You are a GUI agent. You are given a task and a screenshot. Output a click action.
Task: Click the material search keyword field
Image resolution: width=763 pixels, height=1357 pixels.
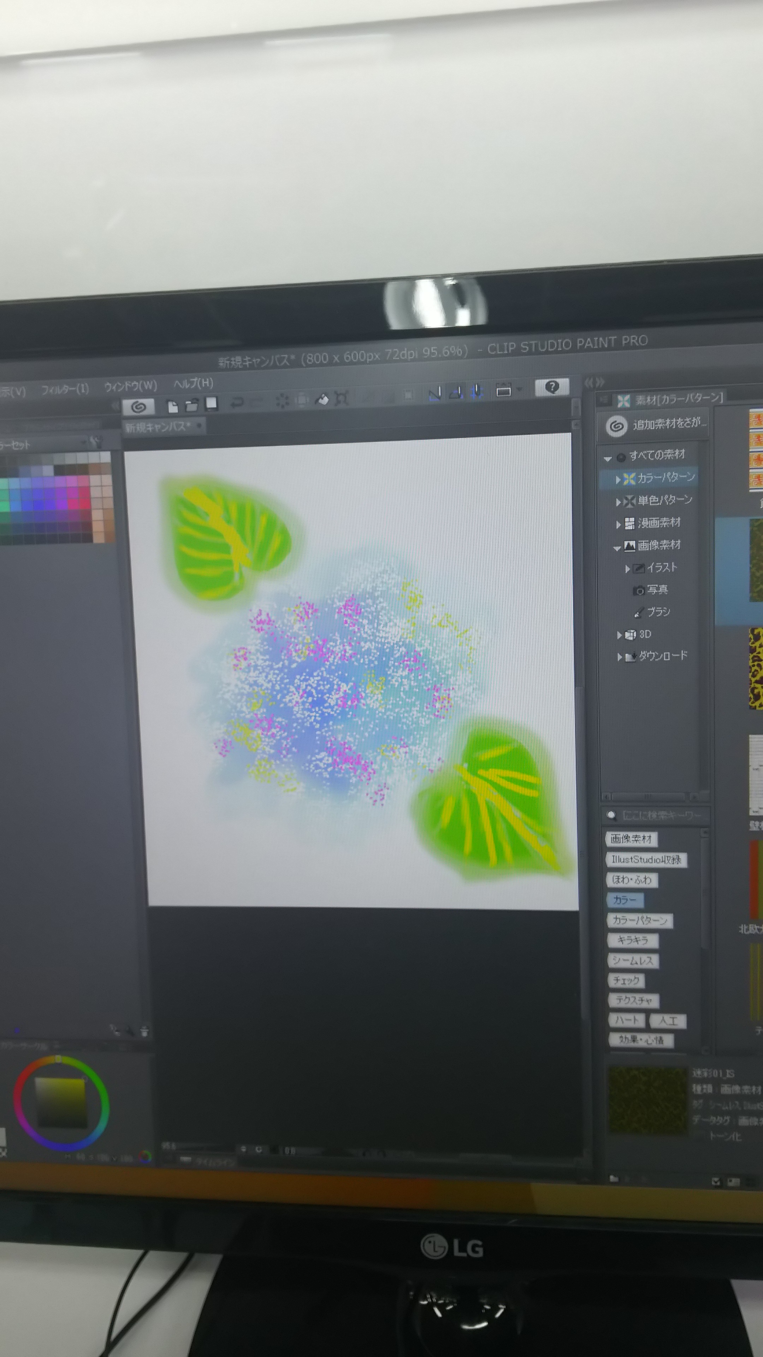[x=661, y=816]
